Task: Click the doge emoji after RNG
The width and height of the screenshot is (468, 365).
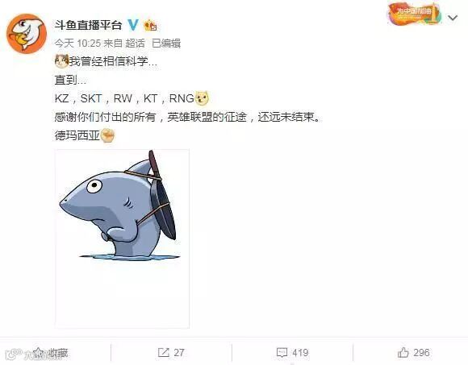Action: tap(202, 98)
